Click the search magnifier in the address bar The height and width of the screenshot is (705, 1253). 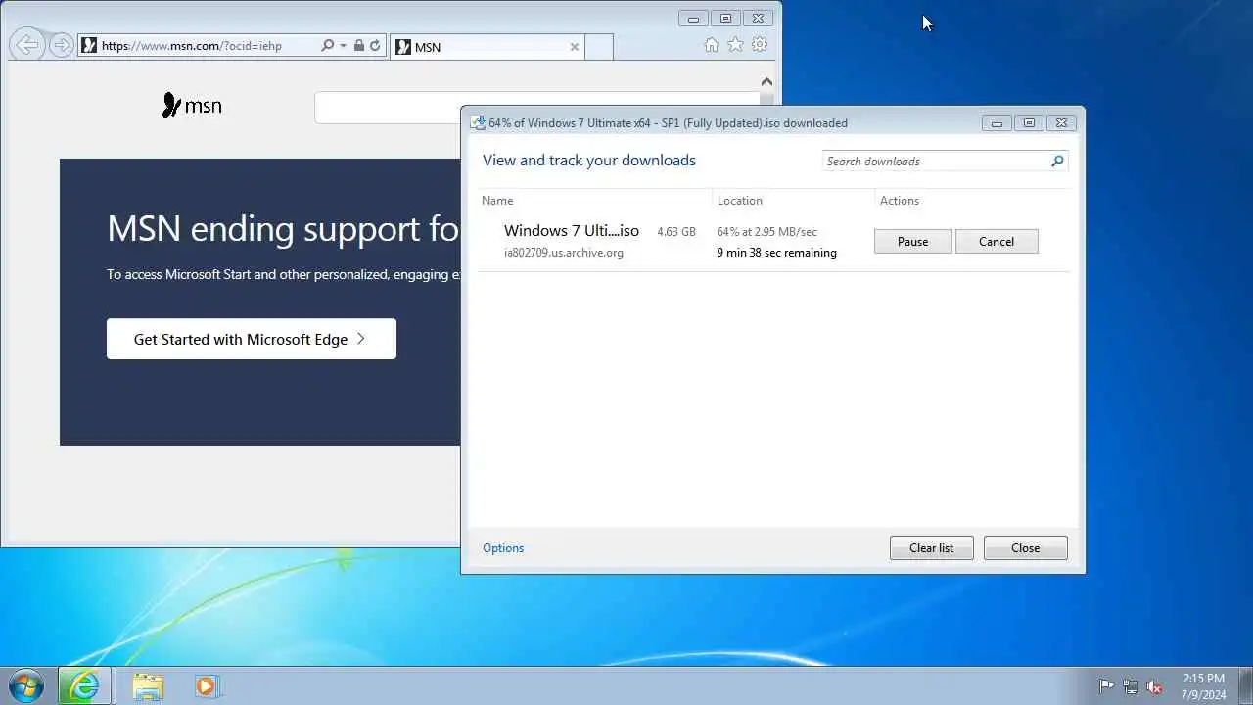[x=327, y=45]
